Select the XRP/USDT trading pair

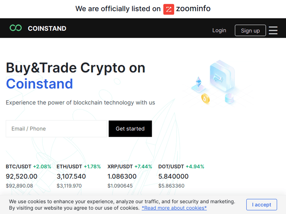tap(120, 166)
